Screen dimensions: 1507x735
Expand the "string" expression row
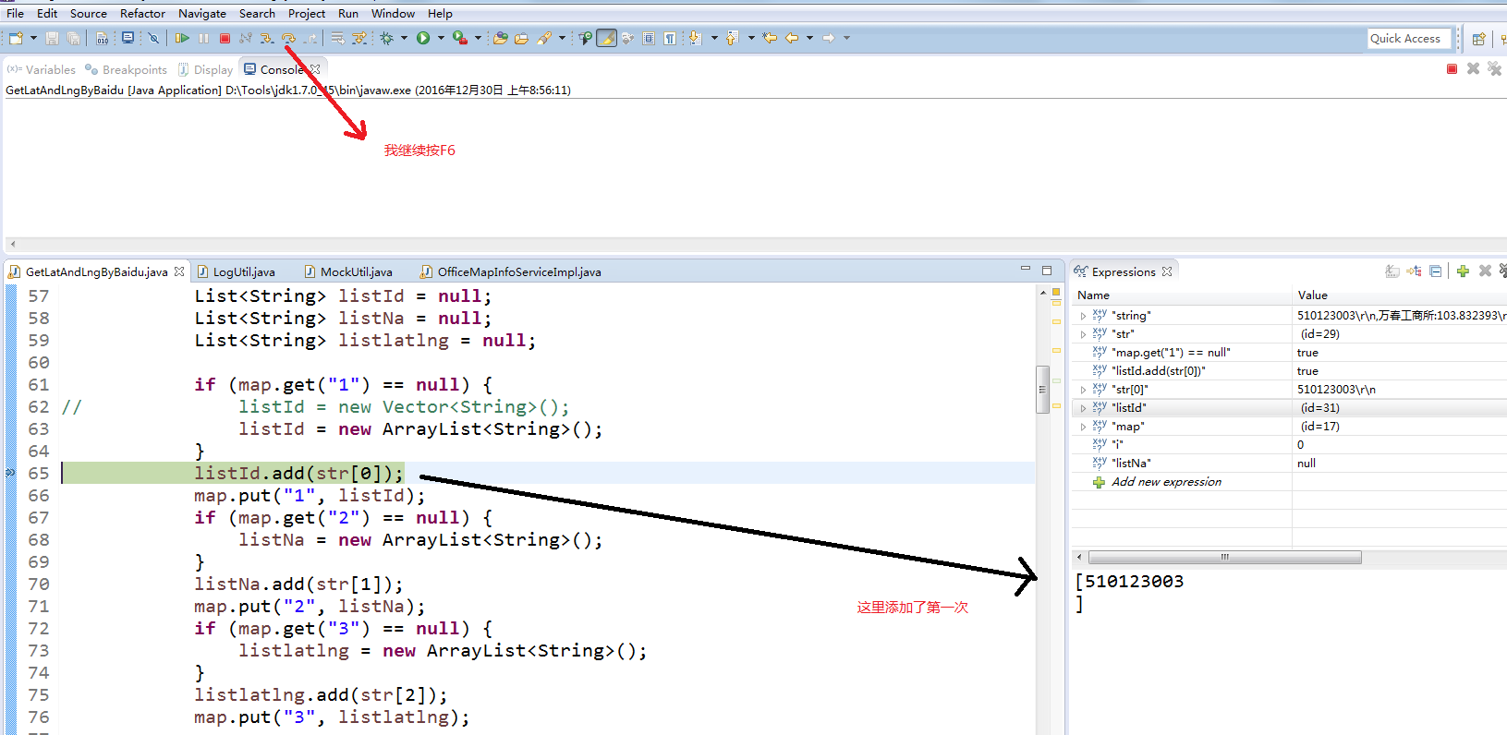1083,316
